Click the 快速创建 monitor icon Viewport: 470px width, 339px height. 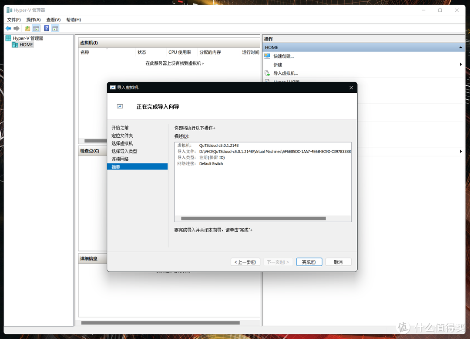[x=267, y=56]
